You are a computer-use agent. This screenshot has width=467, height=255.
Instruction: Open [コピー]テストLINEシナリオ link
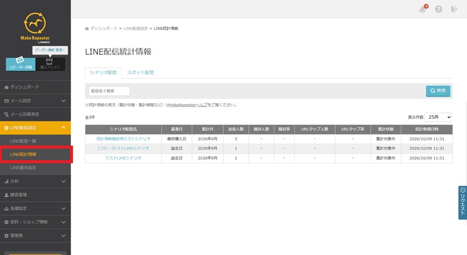click(x=123, y=148)
